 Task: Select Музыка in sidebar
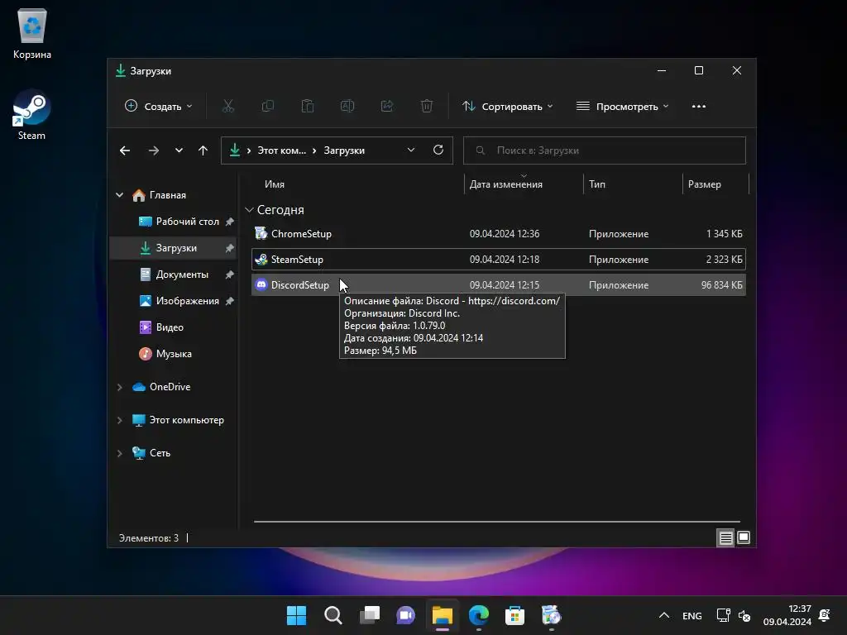pos(173,354)
